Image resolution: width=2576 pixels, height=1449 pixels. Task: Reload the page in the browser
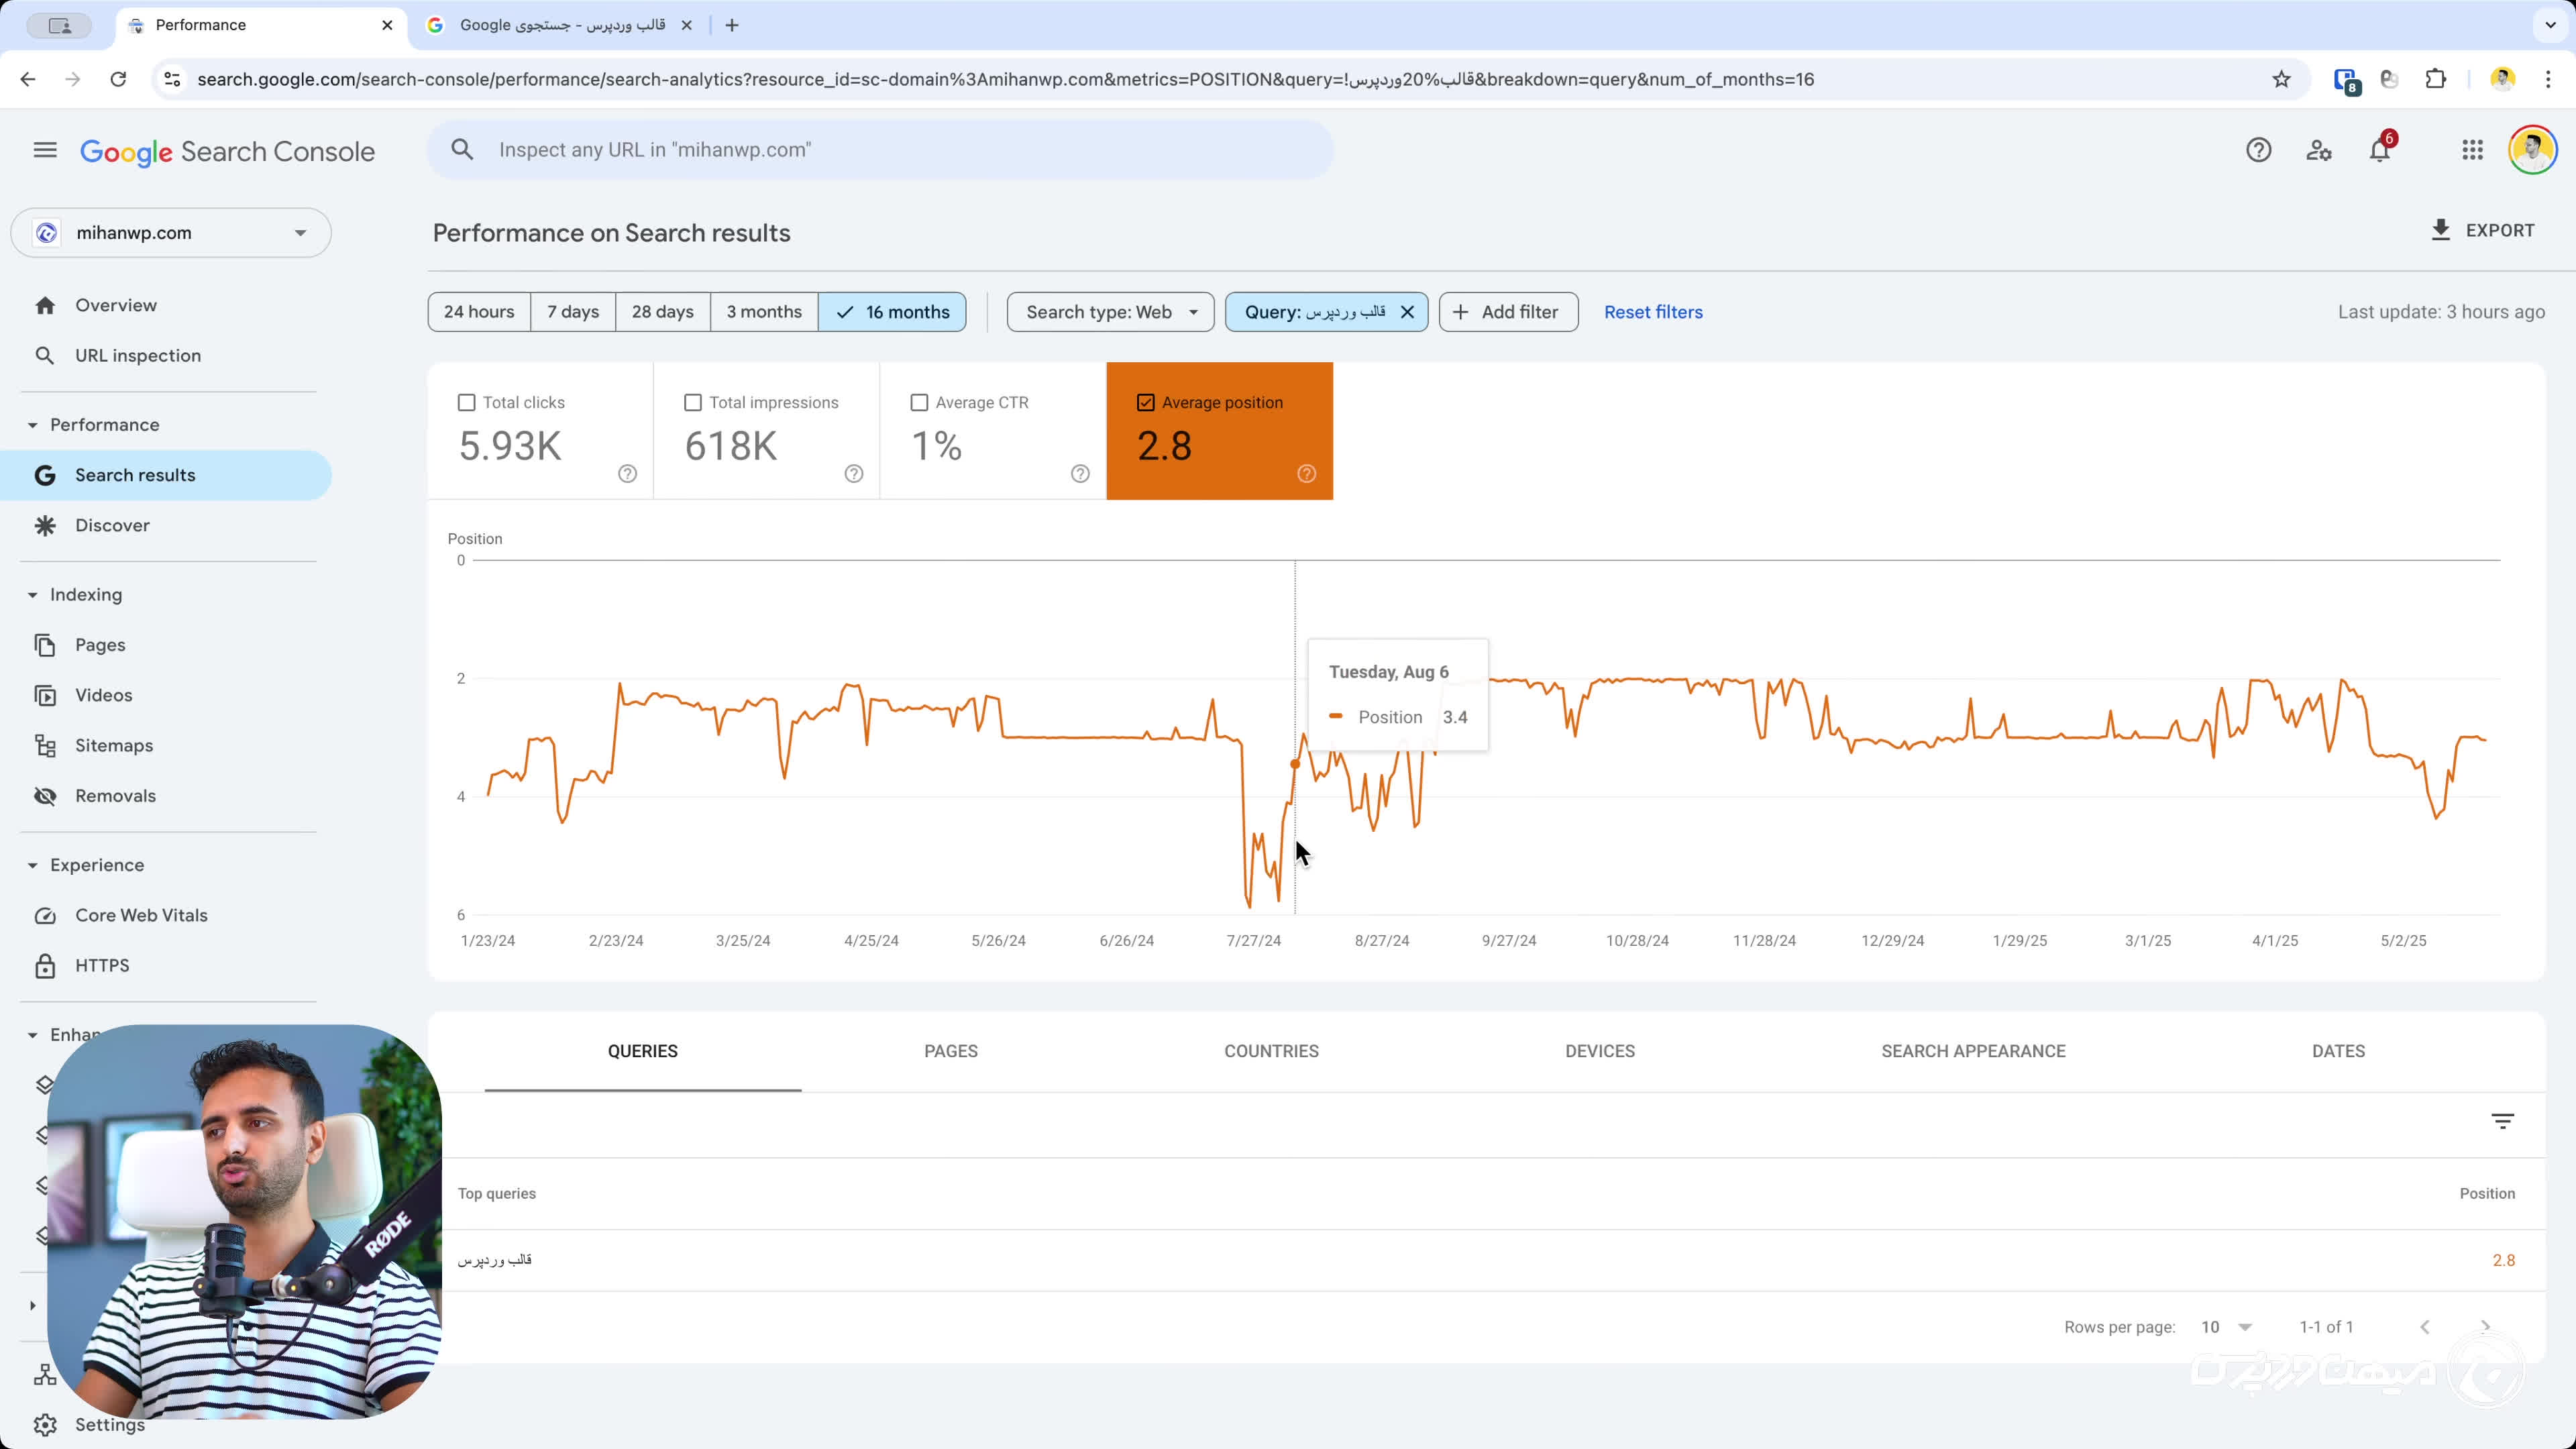coord(118,79)
